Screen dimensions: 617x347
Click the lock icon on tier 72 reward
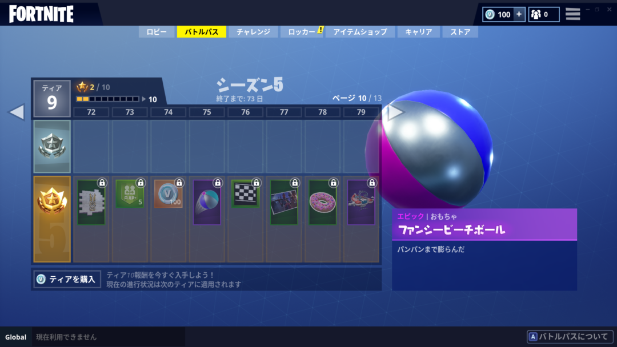[102, 183]
